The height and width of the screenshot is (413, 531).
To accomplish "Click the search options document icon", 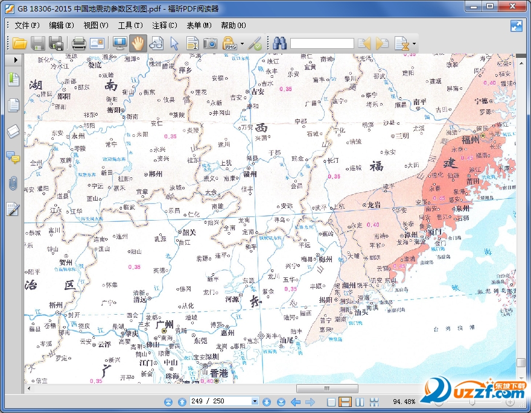I will (x=402, y=43).
